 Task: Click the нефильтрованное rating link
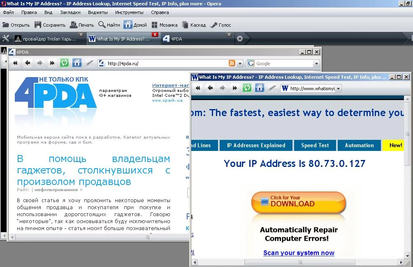point(56,190)
